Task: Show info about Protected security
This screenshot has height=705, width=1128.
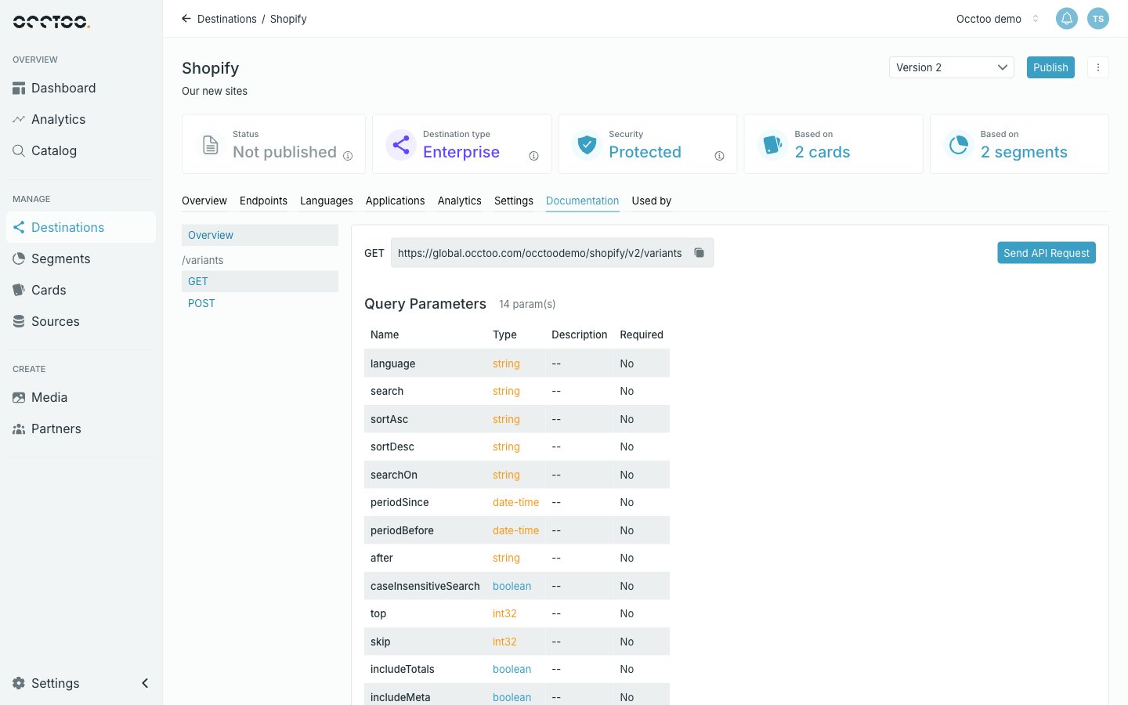Action: click(x=719, y=156)
